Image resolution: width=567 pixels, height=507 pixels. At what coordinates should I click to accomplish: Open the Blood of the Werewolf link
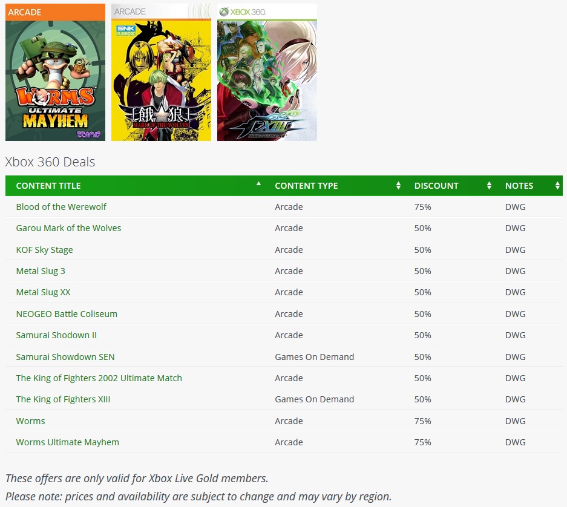coord(61,207)
